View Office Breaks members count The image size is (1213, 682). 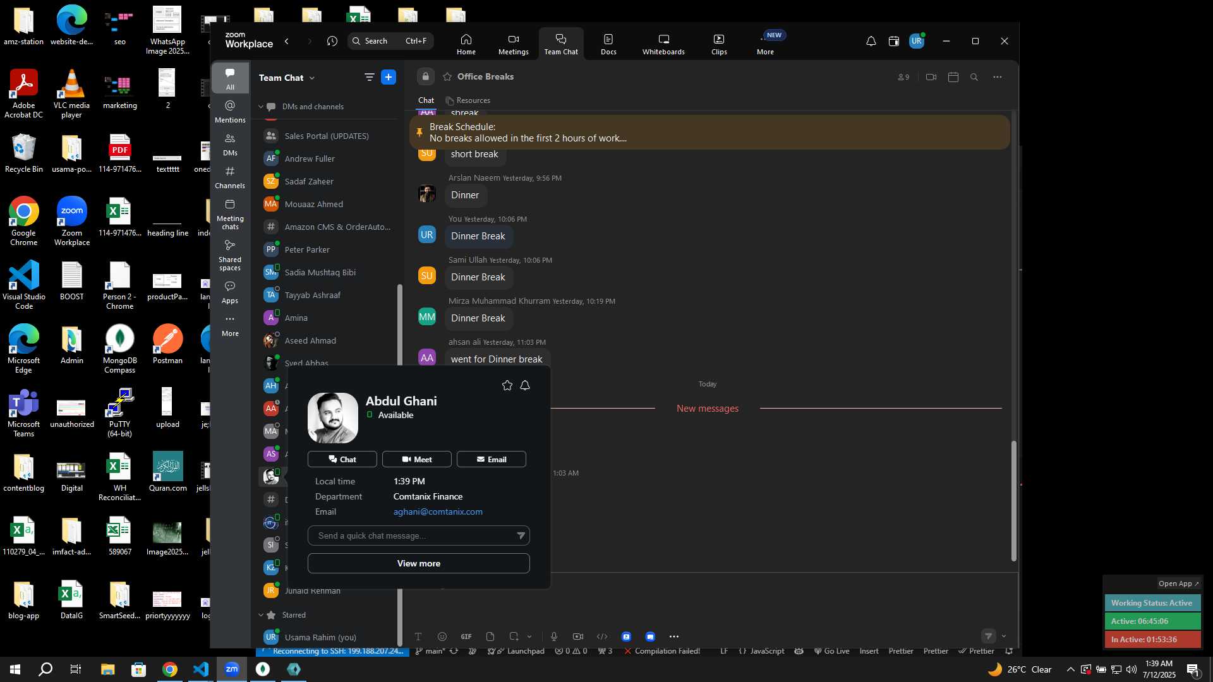tap(903, 77)
